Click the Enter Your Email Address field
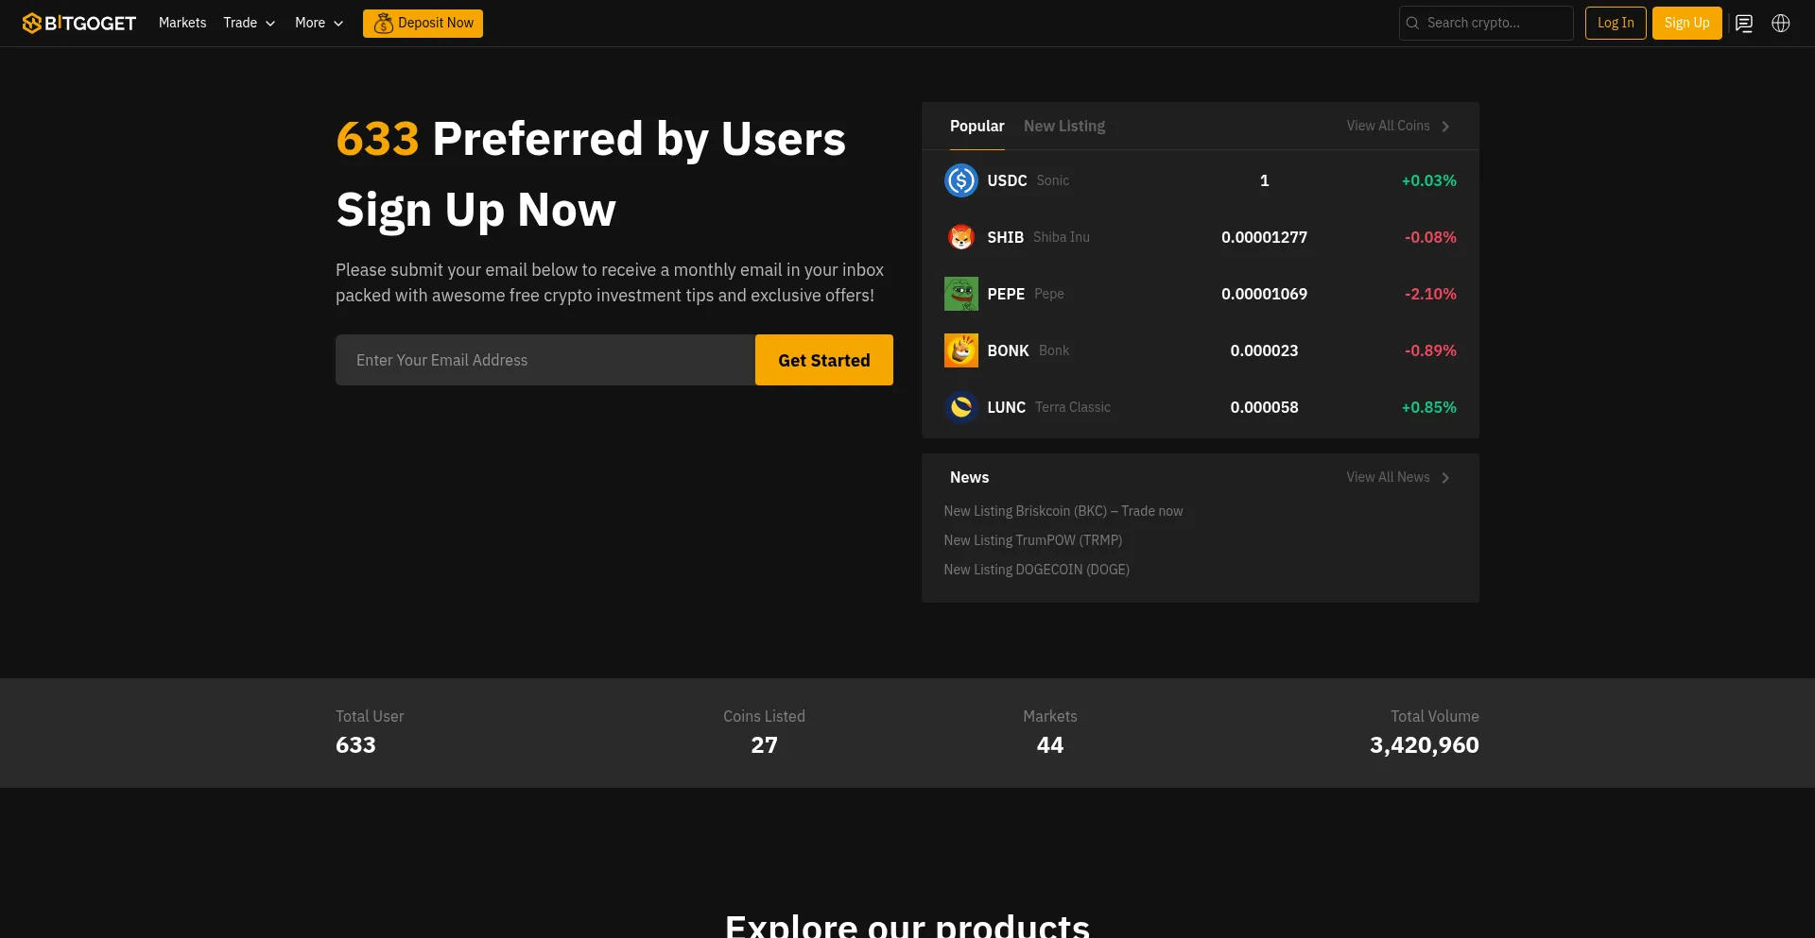Screen dimensions: 1815x938 pyautogui.click(x=544, y=360)
